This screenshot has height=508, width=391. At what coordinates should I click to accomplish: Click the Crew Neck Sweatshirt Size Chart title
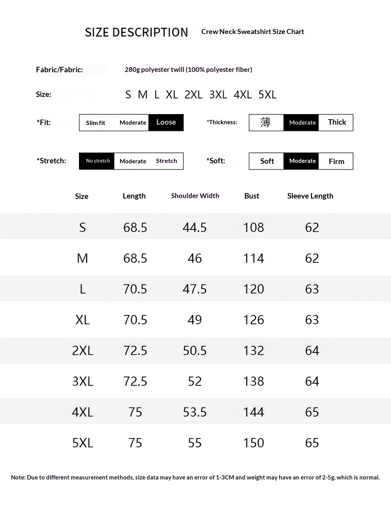(253, 32)
